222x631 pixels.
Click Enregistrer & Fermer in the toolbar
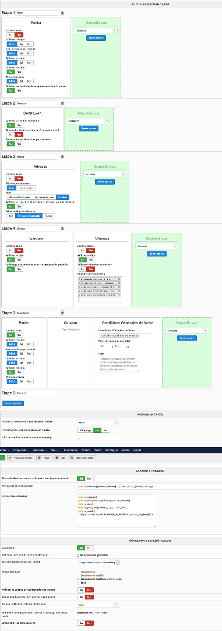(x=21, y=457)
